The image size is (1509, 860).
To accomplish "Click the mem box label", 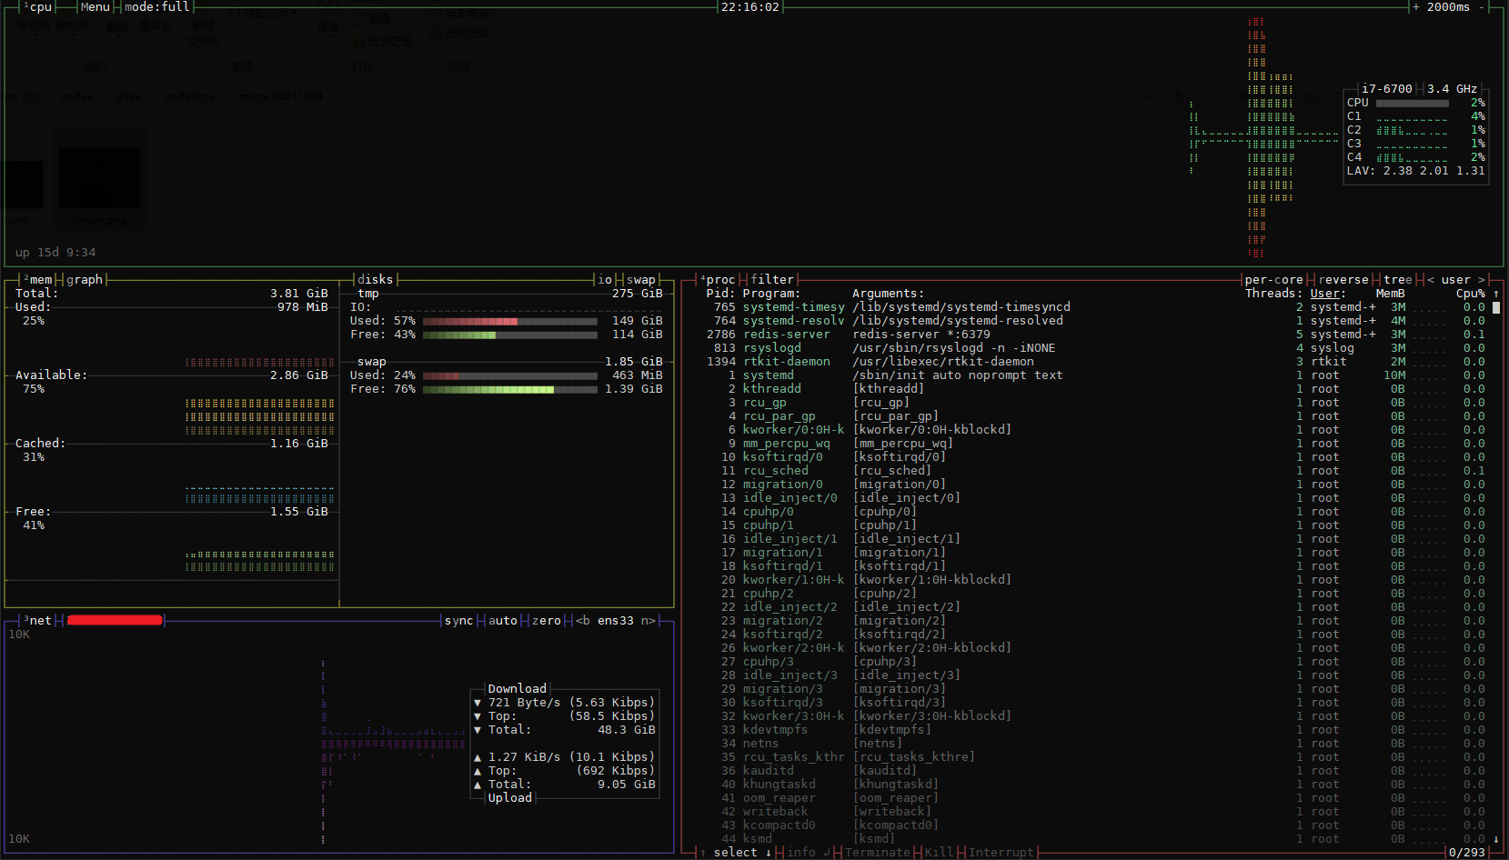I will point(38,280).
